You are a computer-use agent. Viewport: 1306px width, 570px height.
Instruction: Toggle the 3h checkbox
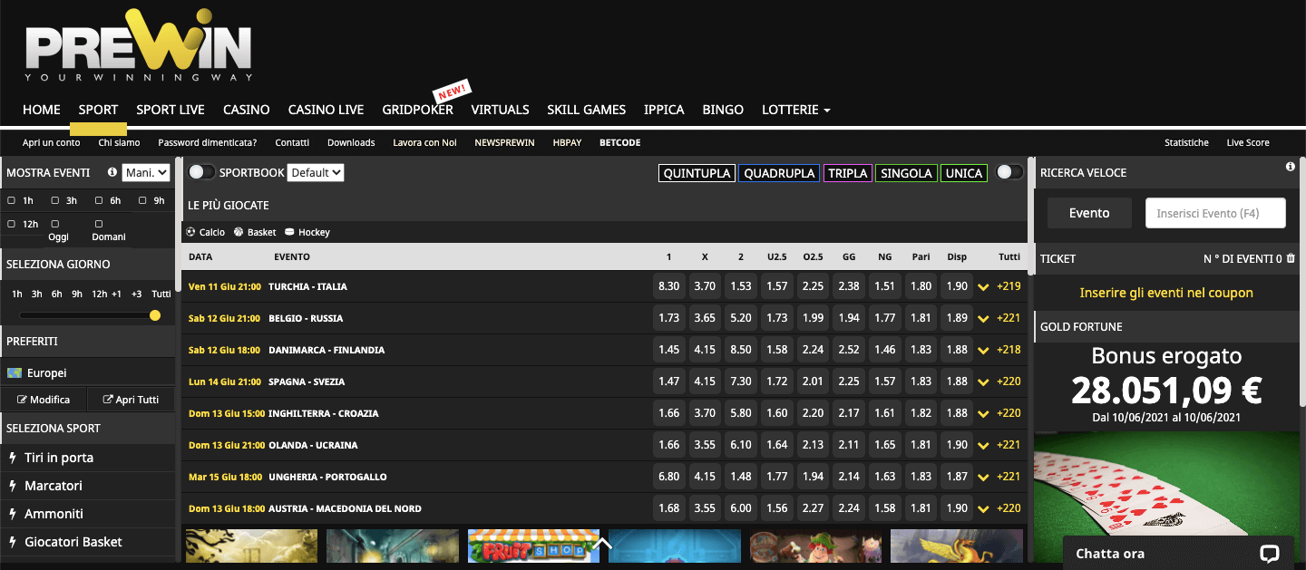tap(55, 200)
